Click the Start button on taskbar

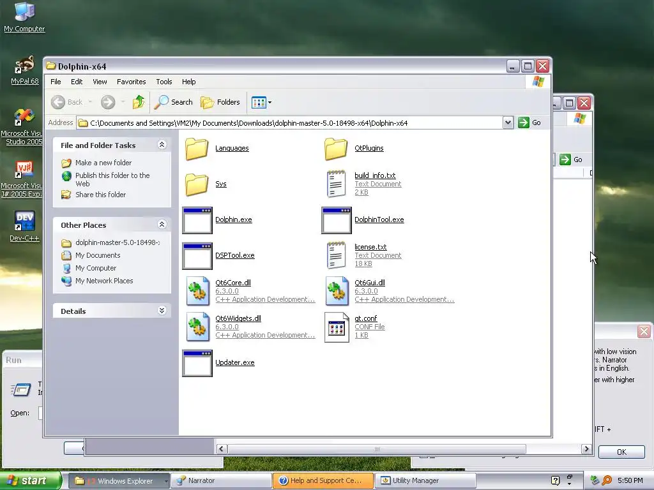(30, 480)
